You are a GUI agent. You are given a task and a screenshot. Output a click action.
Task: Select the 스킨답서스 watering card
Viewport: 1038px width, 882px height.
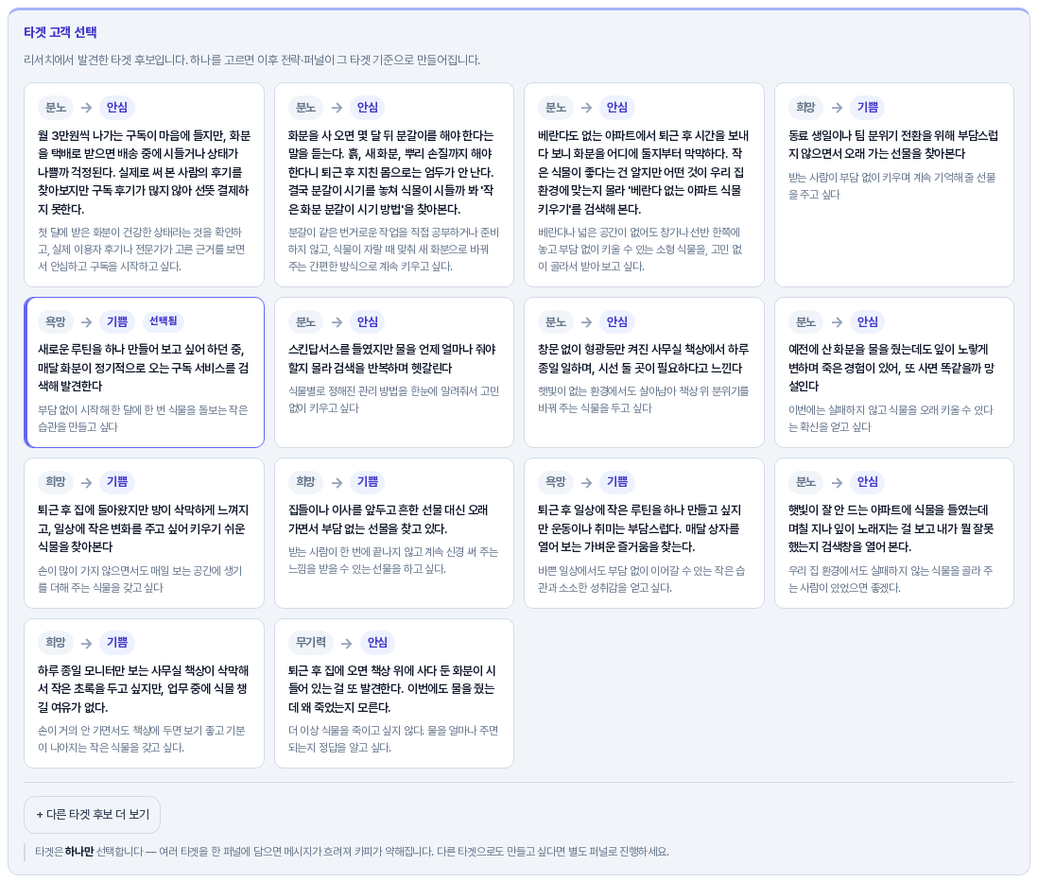pos(394,372)
